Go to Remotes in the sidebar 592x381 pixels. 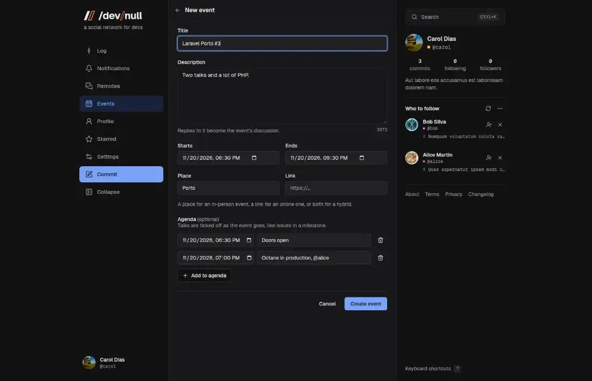point(121,86)
